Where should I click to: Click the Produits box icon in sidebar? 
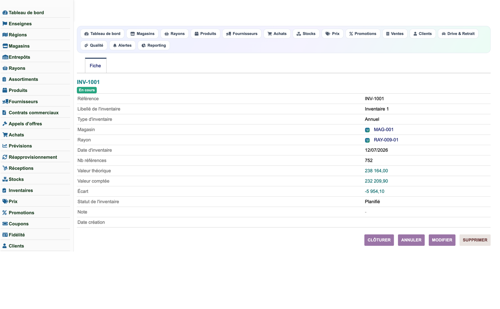point(5,90)
